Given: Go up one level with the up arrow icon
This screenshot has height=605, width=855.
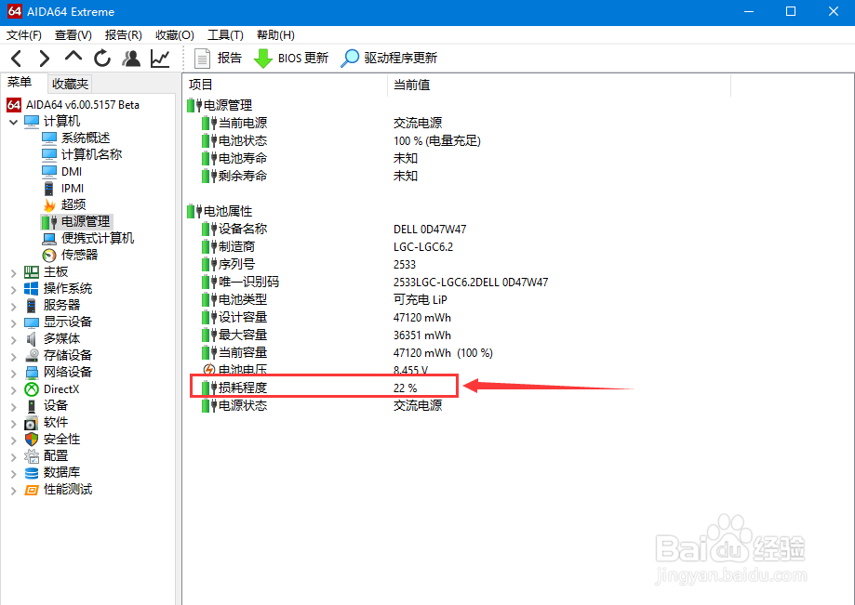Looking at the screenshot, I should 73,57.
